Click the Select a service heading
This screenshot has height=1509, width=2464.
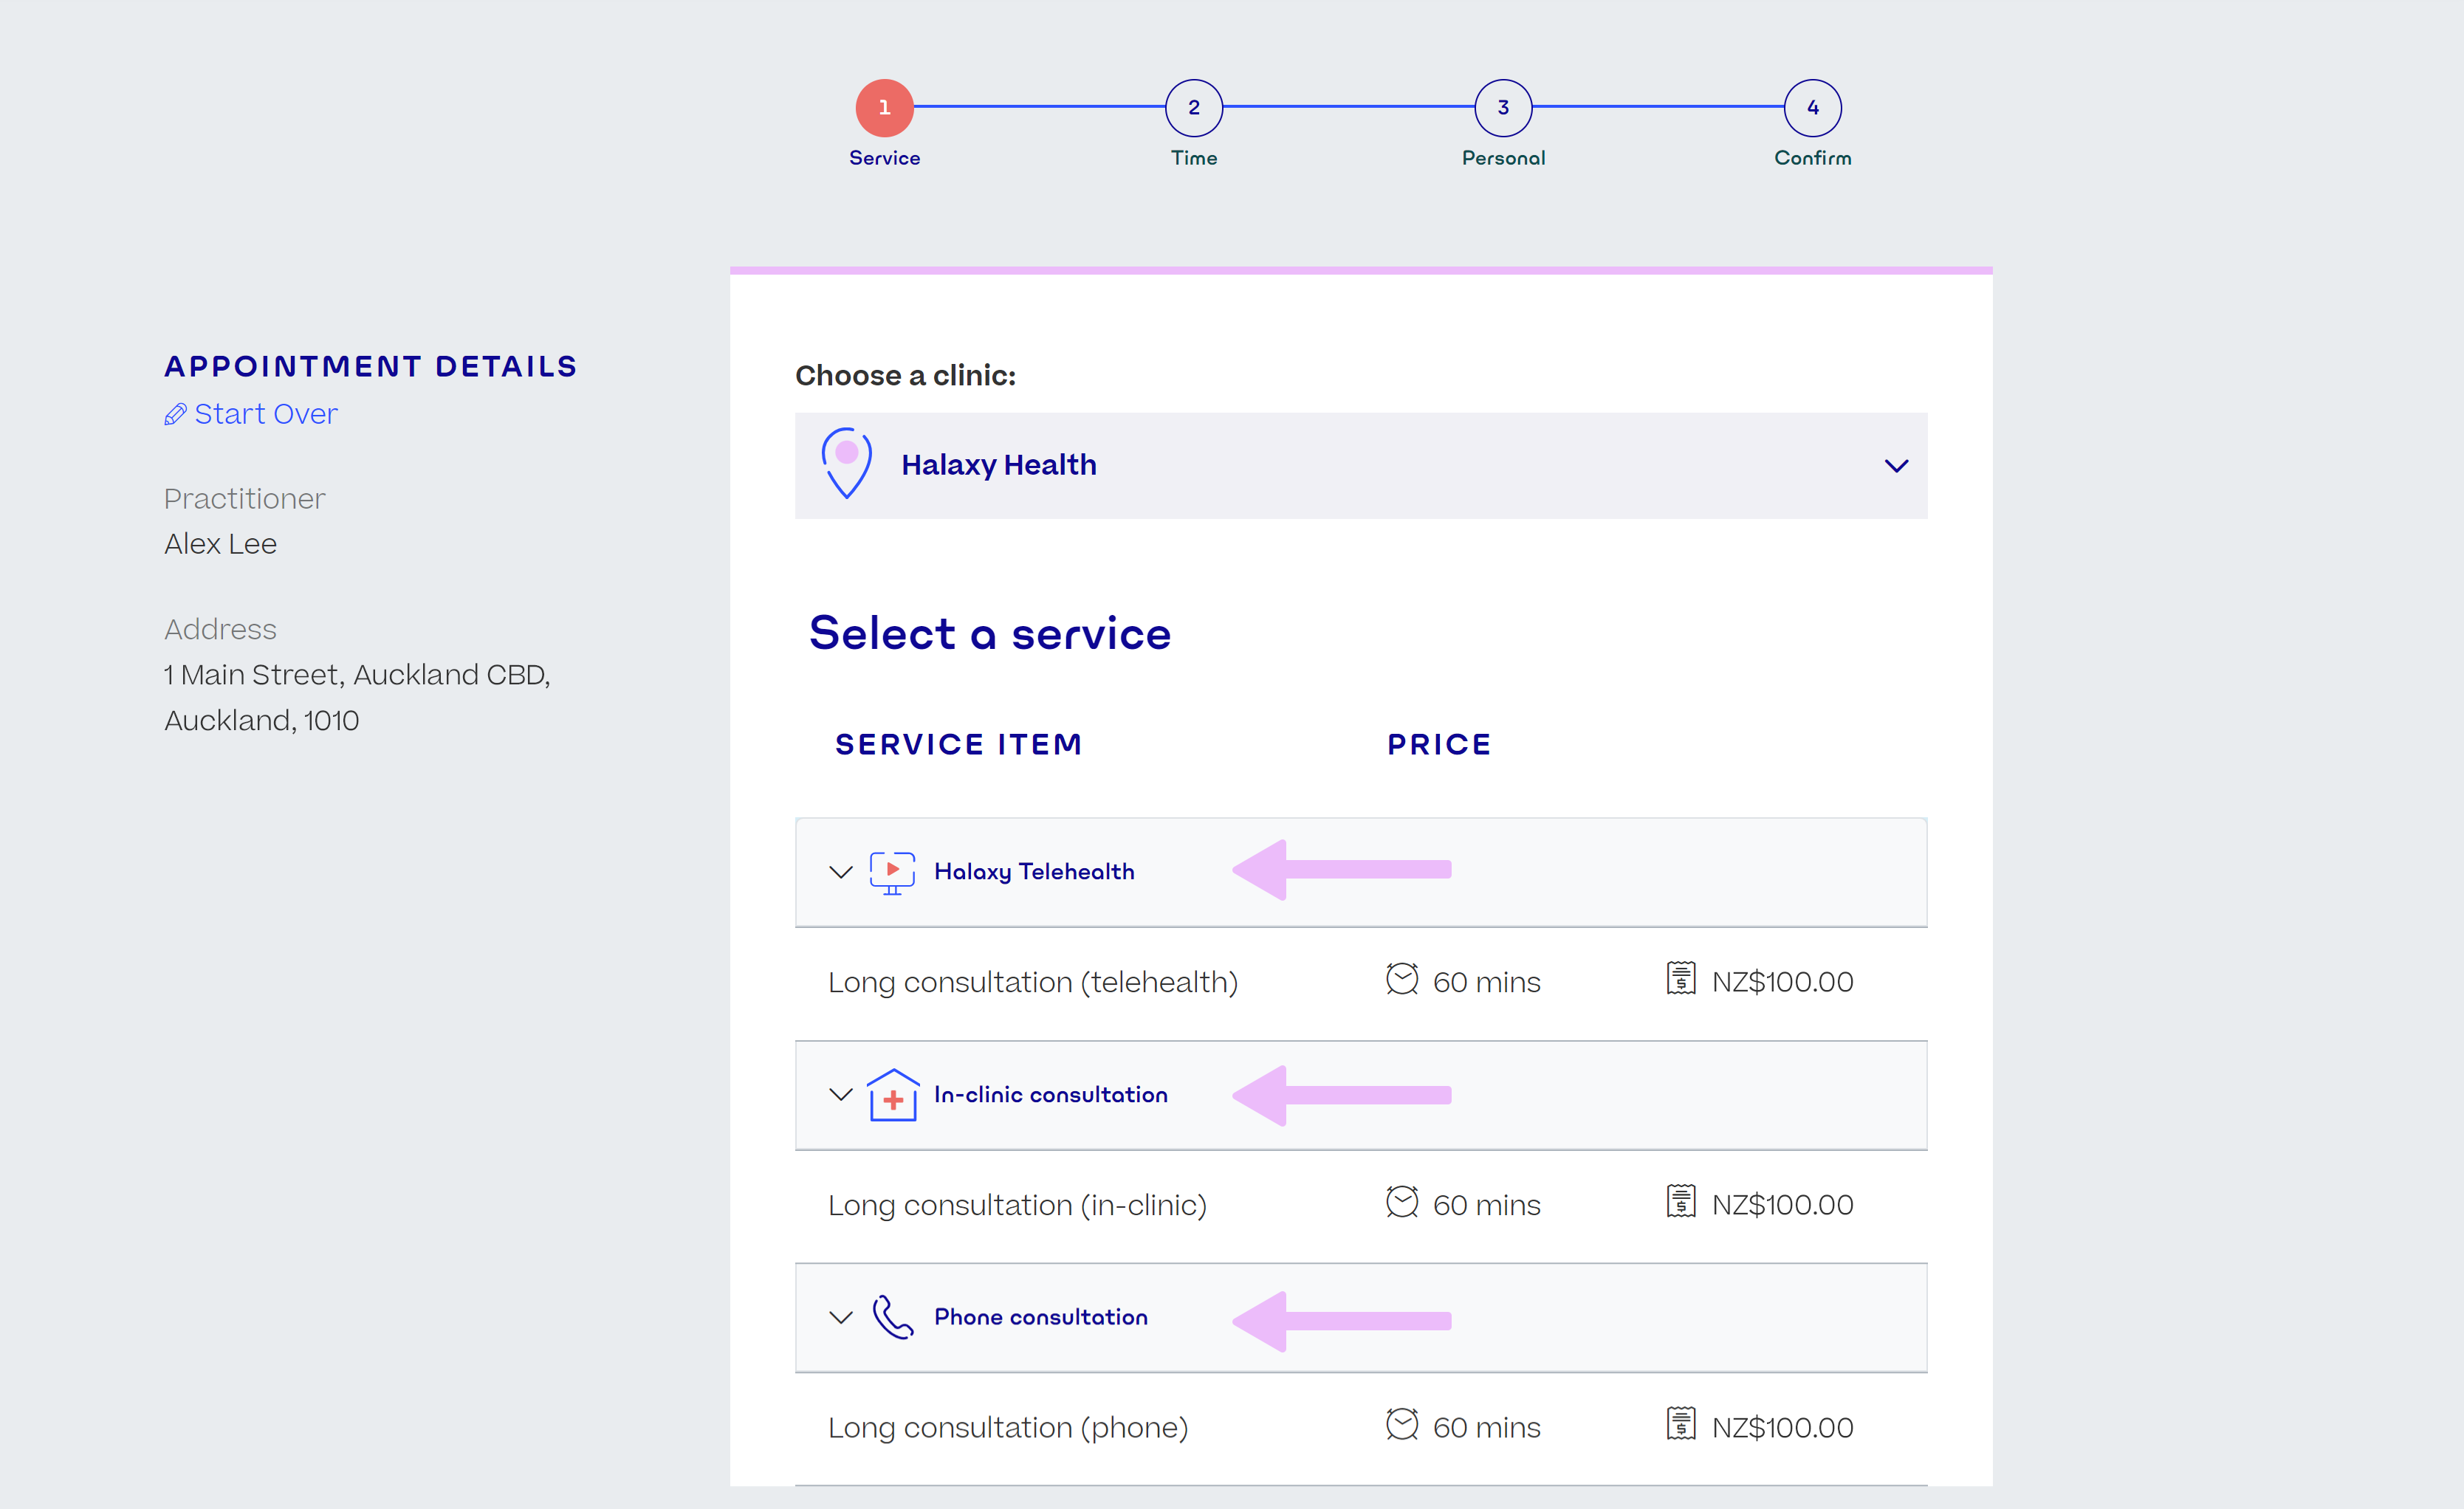coord(989,633)
